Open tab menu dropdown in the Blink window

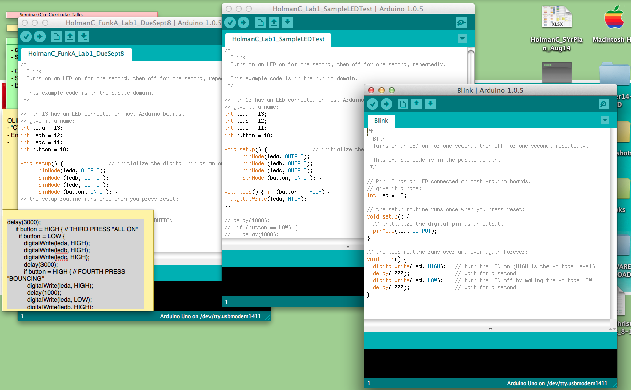pyautogui.click(x=605, y=120)
